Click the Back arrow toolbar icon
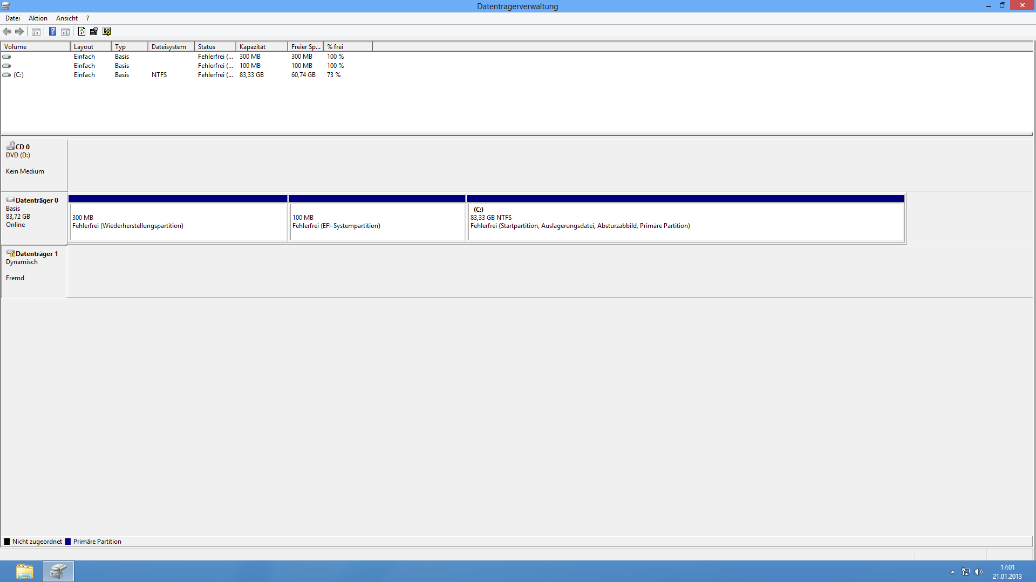1036x582 pixels. click(7, 32)
